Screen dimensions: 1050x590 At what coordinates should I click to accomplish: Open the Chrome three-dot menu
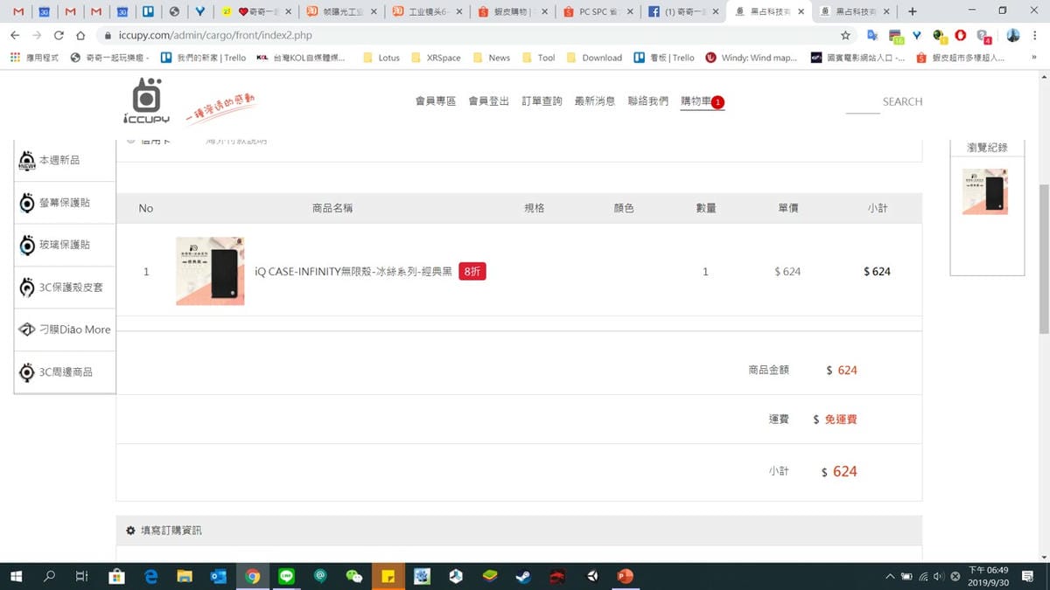click(x=1036, y=36)
